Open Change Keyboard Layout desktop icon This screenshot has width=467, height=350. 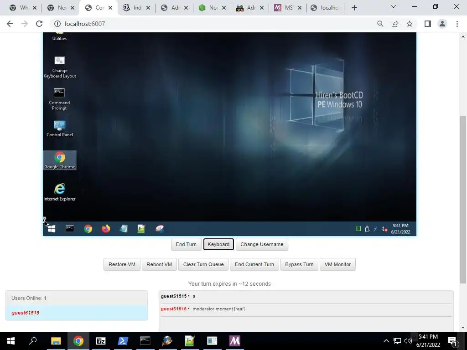[60, 67]
